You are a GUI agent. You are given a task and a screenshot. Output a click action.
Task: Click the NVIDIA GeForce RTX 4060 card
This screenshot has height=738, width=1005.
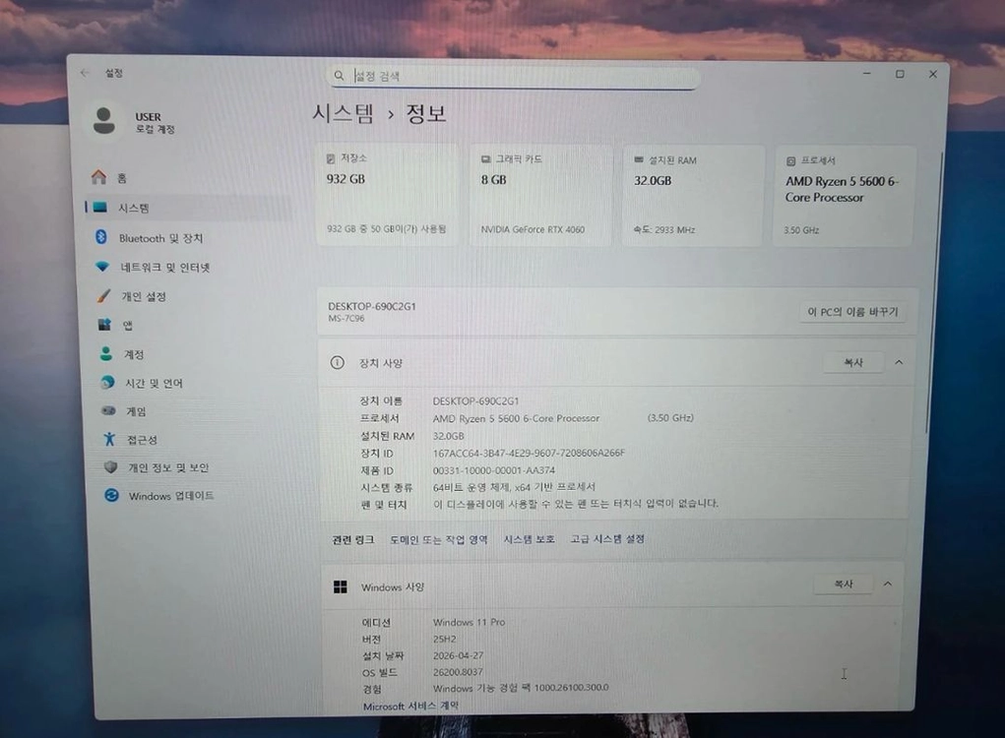pos(541,195)
